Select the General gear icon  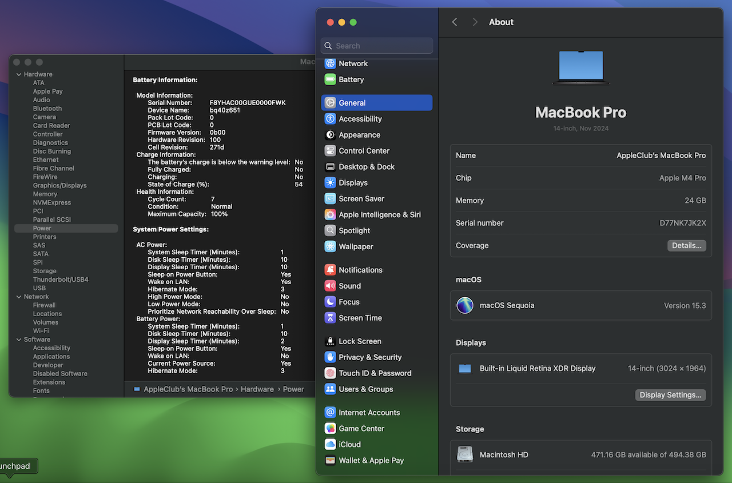[x=330, y=103]
